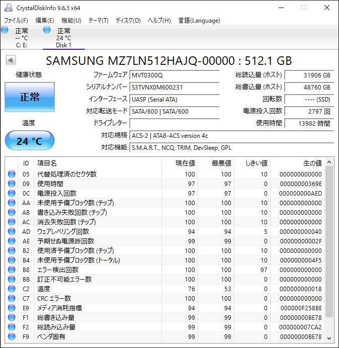Select the 代替処理済のセクタ数 row name
This screenshot has height=348, width=339.
[x=67, y=174]
